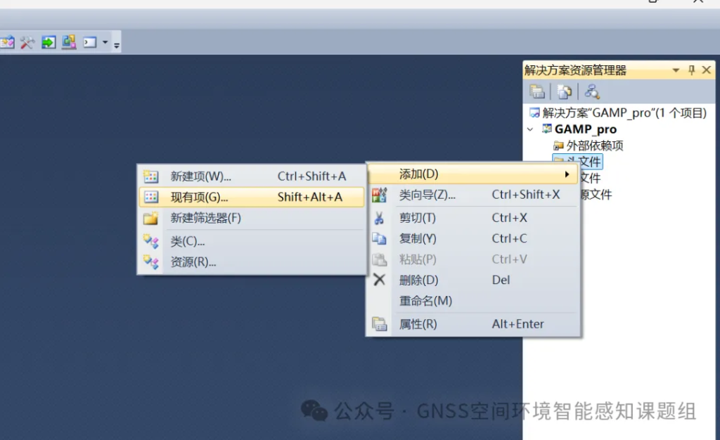Choose 重命名(M) in the context menu

(425, 301)
